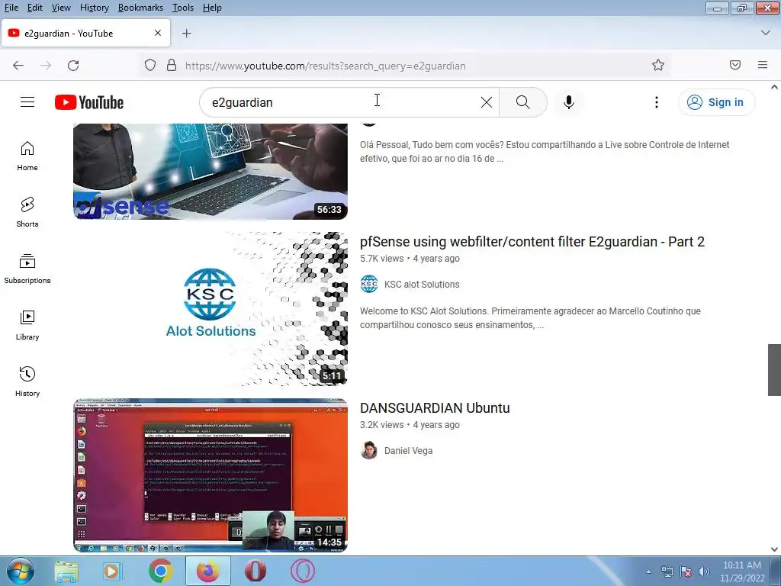
Task: Open the Bookmarks menu
Action: (x=140, y=8)
